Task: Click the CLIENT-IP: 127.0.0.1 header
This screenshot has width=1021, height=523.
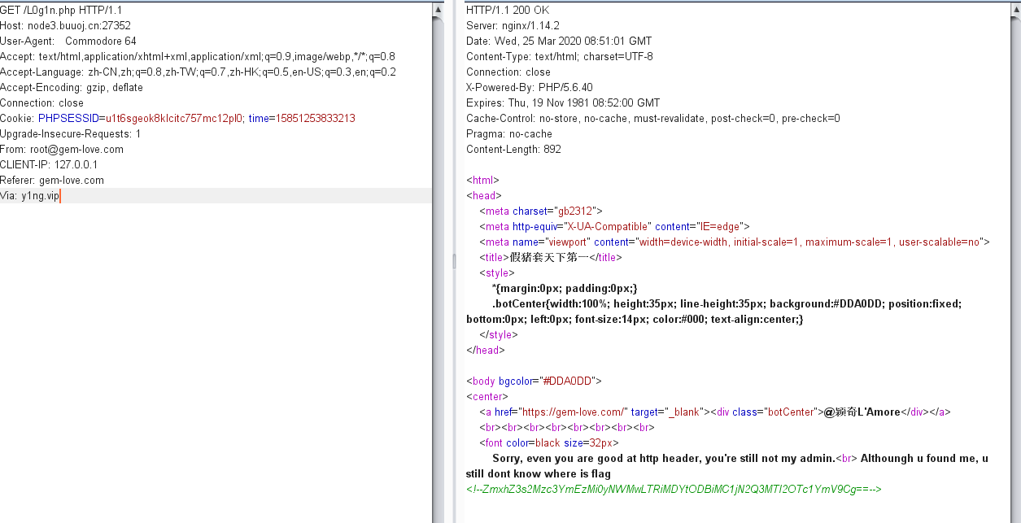Action: point(49,165)
